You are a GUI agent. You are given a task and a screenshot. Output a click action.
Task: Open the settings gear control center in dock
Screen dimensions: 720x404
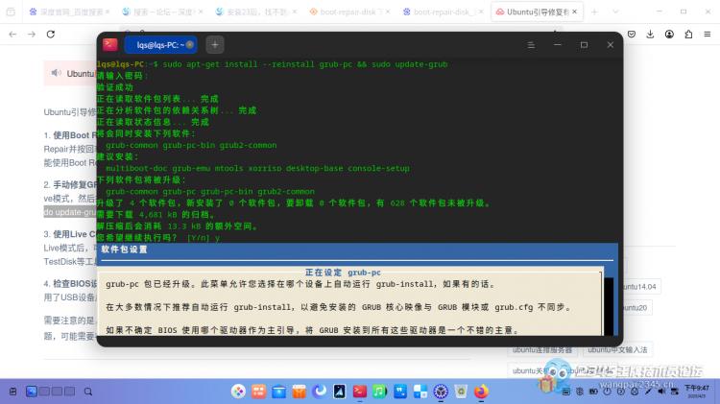pos(441,392)
